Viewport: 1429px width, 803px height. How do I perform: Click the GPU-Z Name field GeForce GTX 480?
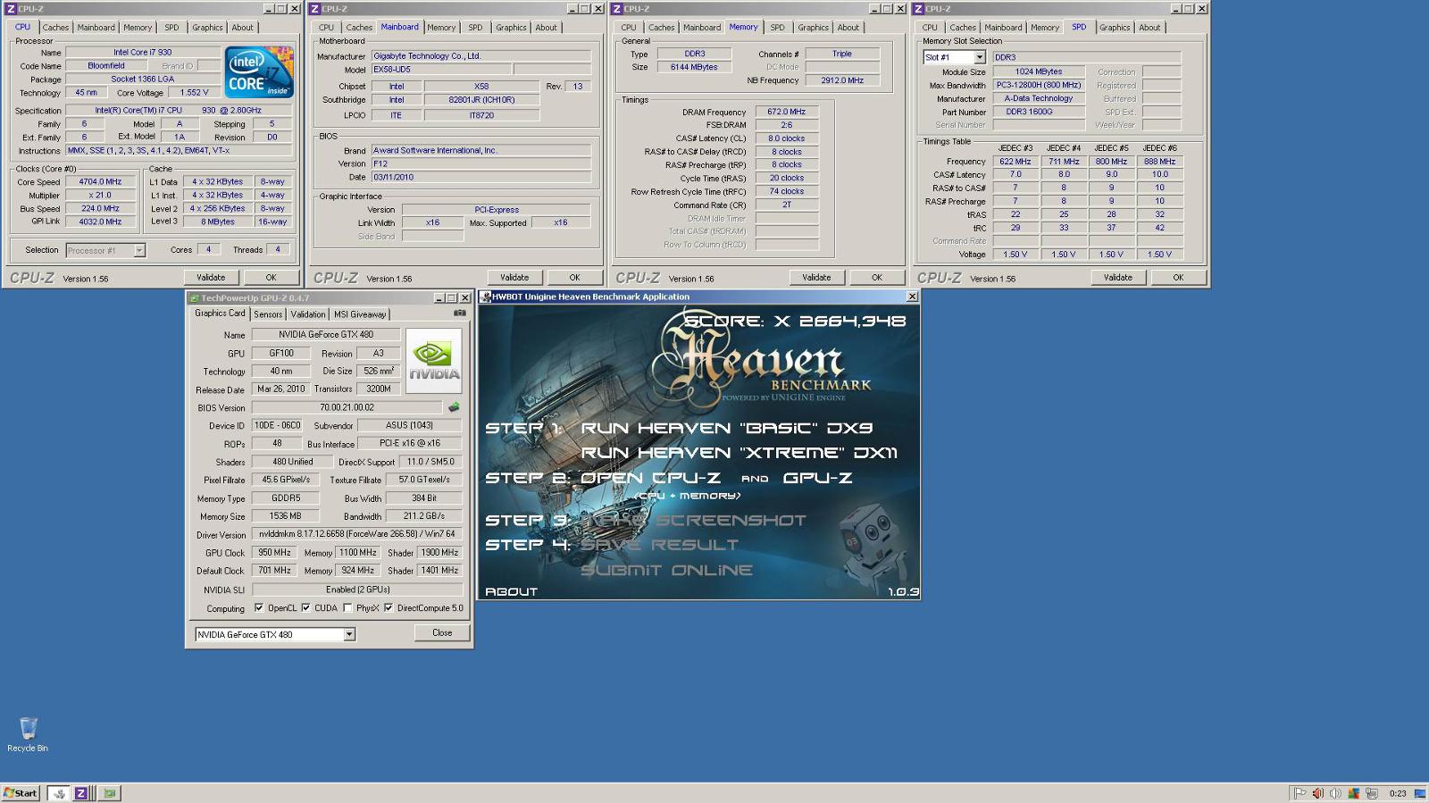pyautogui.click(x=326, y=334)
